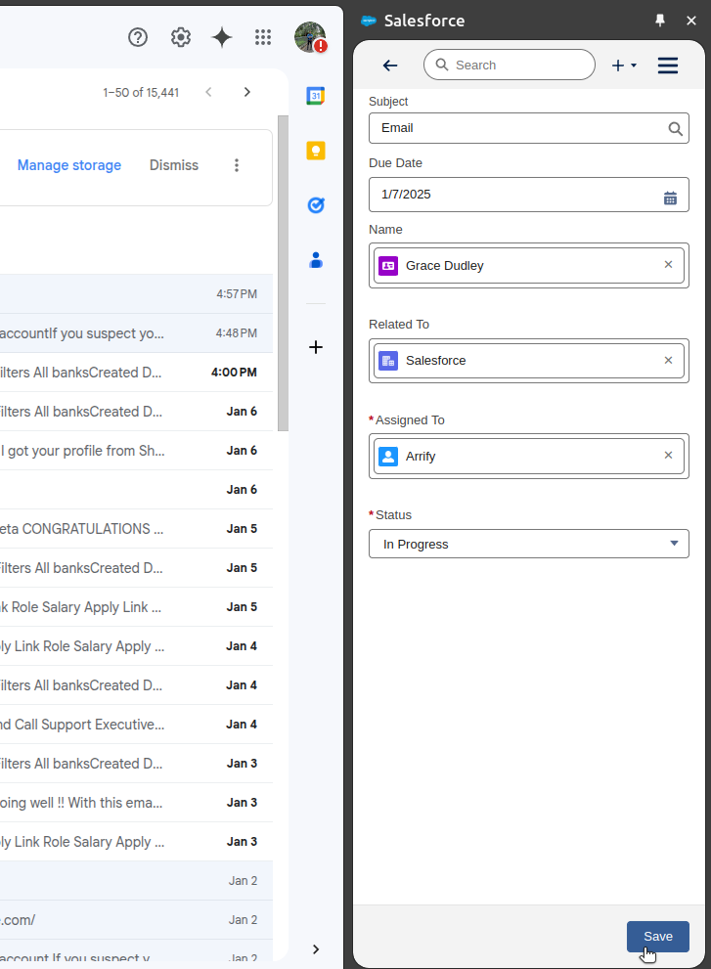Image resolution: width=711 pixels, height=969 pixels.
Task: Open the 'I got your profile from Sh...' email
Action: [136, 451]
